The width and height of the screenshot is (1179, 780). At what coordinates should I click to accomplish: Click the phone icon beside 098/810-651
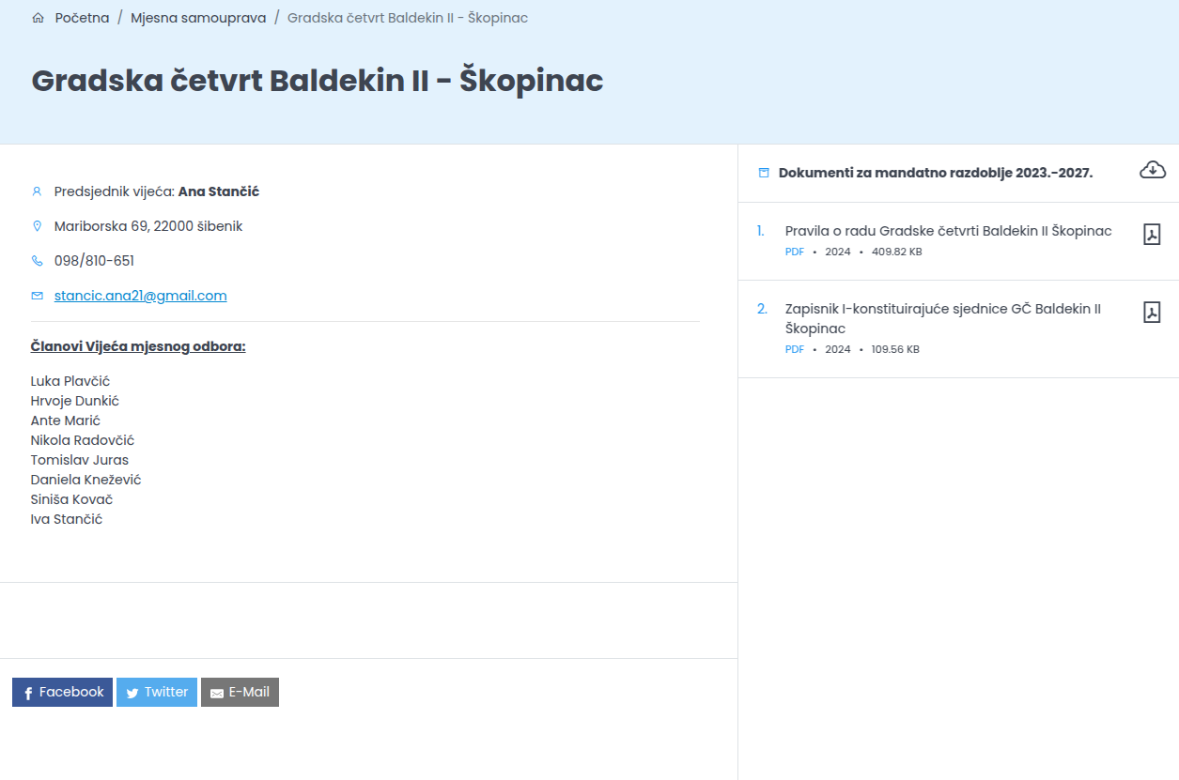tap(38, 261)
